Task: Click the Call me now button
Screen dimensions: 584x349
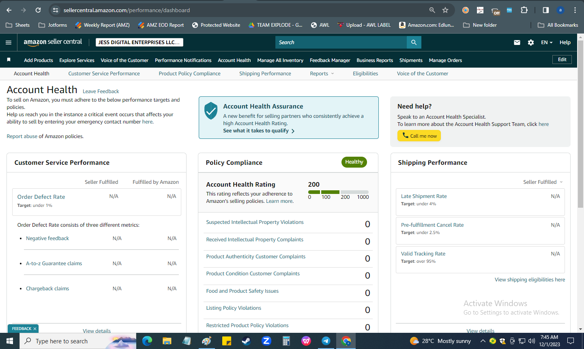Action: (419, 136)
